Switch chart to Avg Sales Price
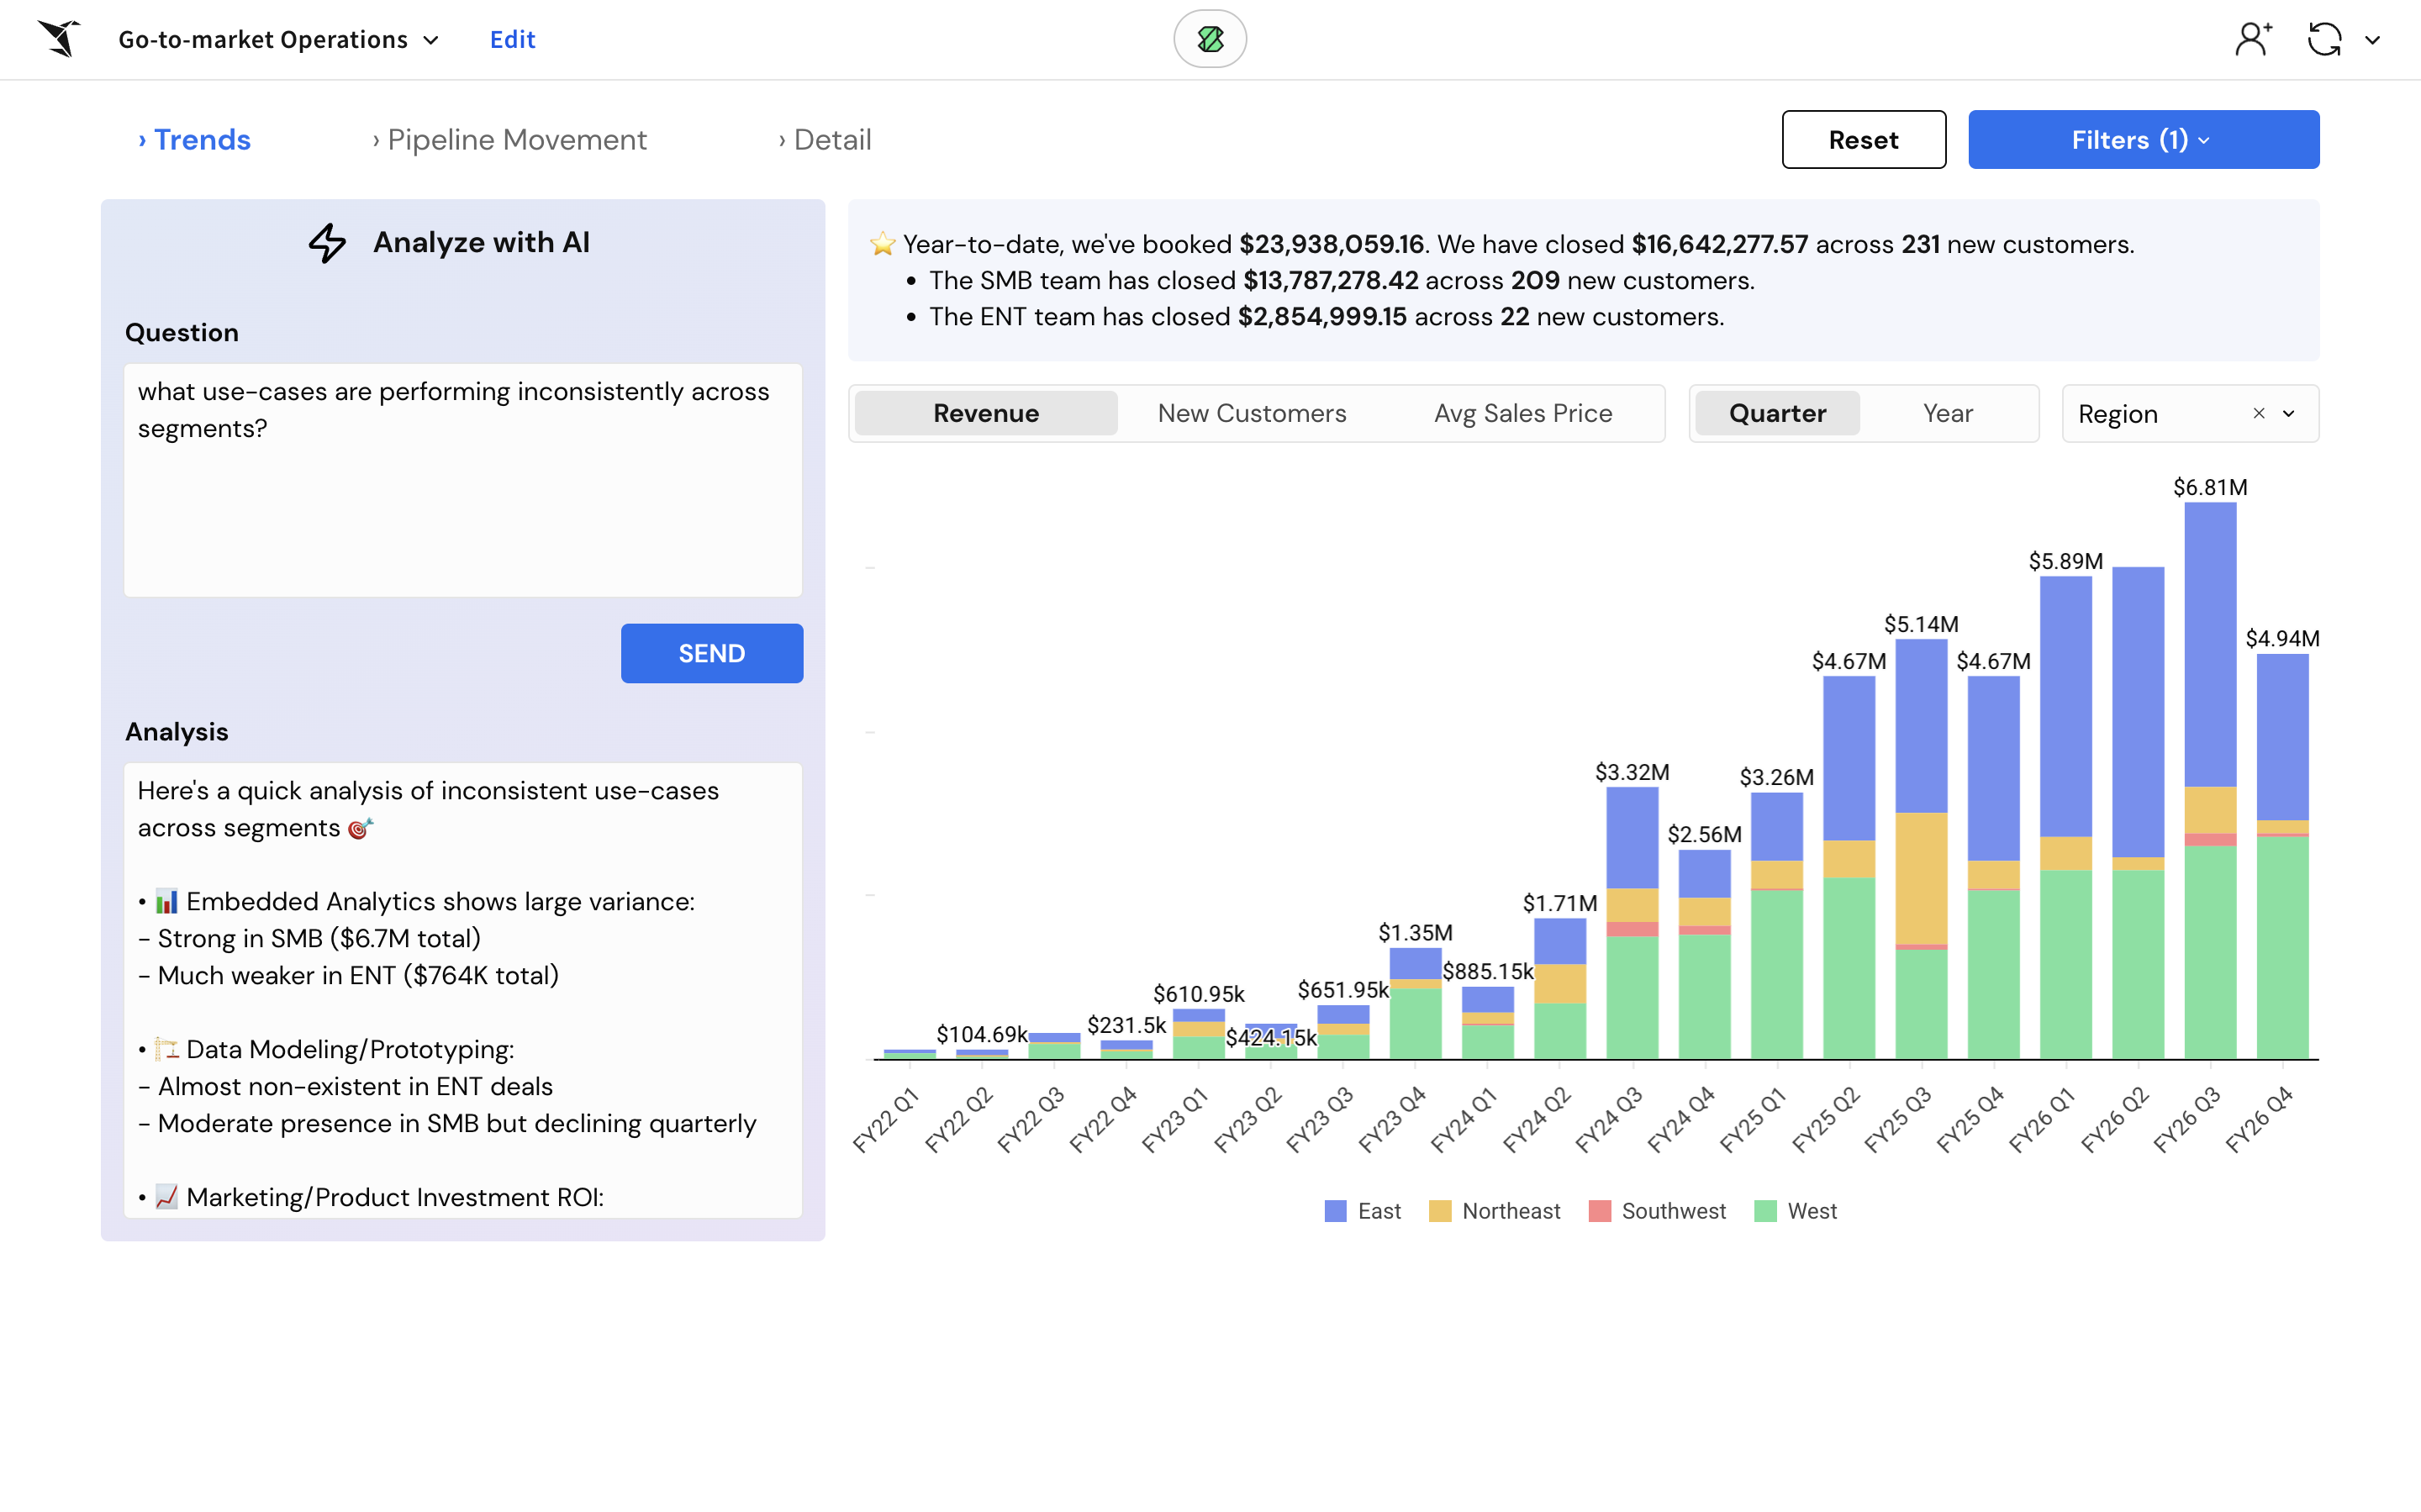The height and width of the screenshot is (1512, 2421). click(x=1522, y=413)
